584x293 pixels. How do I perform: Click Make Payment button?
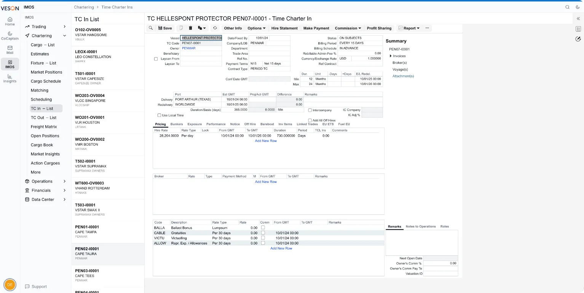(316, 28)
